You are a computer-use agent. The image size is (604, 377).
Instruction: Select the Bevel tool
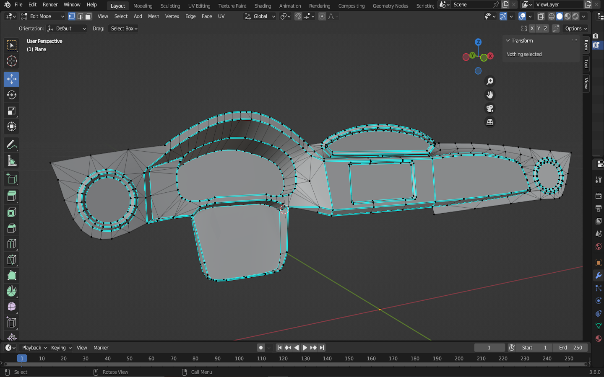click(12, 228)
